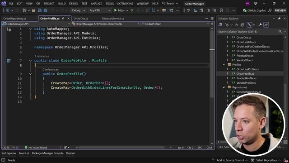Click the navigate backward circle icon
Screen dimensions: 289x163
(8, 10)
